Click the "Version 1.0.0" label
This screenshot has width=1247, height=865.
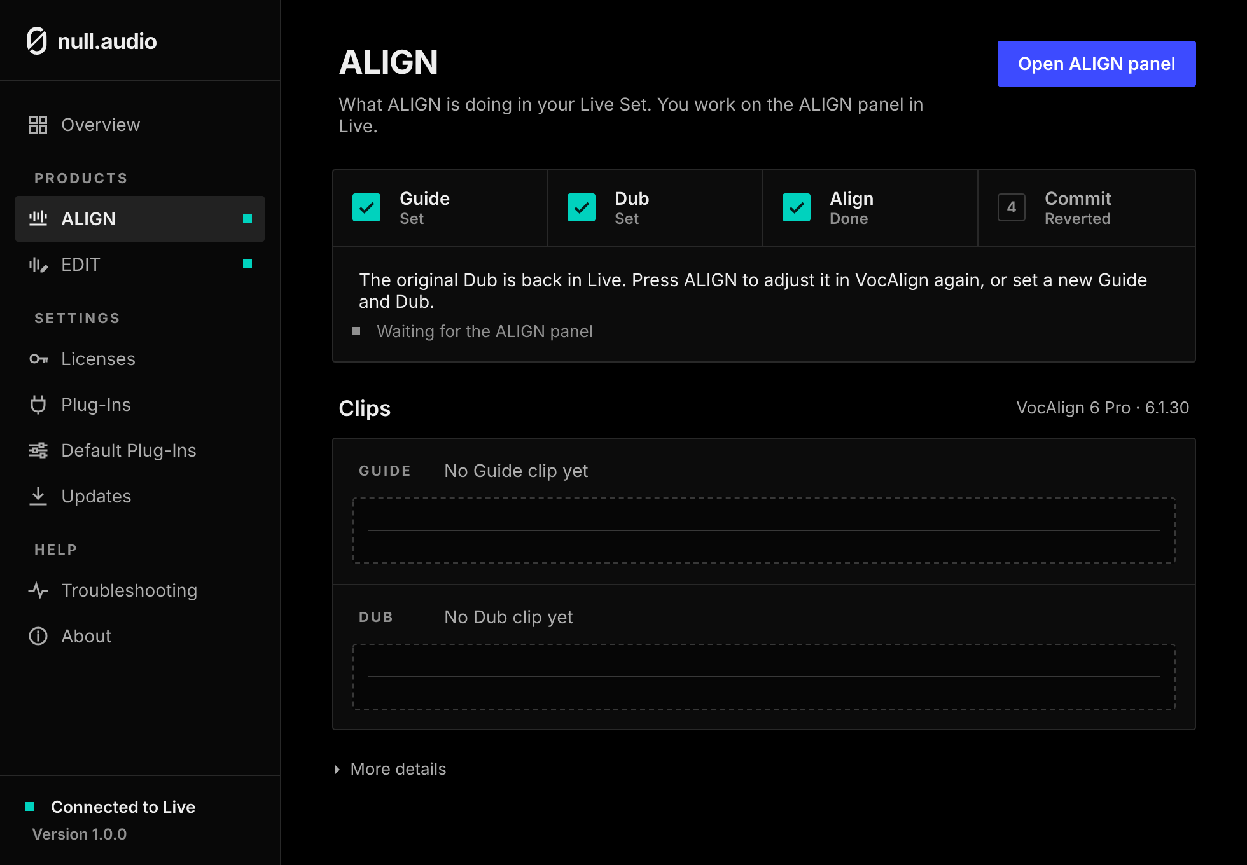pyautogui.click(x=80, y=834)
